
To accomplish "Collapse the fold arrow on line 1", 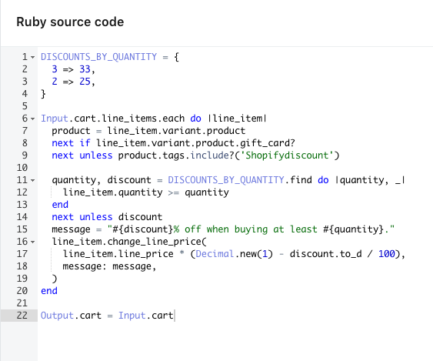I will coord(33,57).
